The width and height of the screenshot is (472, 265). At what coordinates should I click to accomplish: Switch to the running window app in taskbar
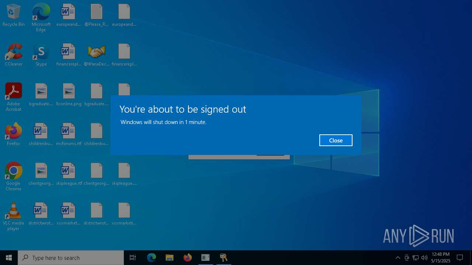point(205,258)
